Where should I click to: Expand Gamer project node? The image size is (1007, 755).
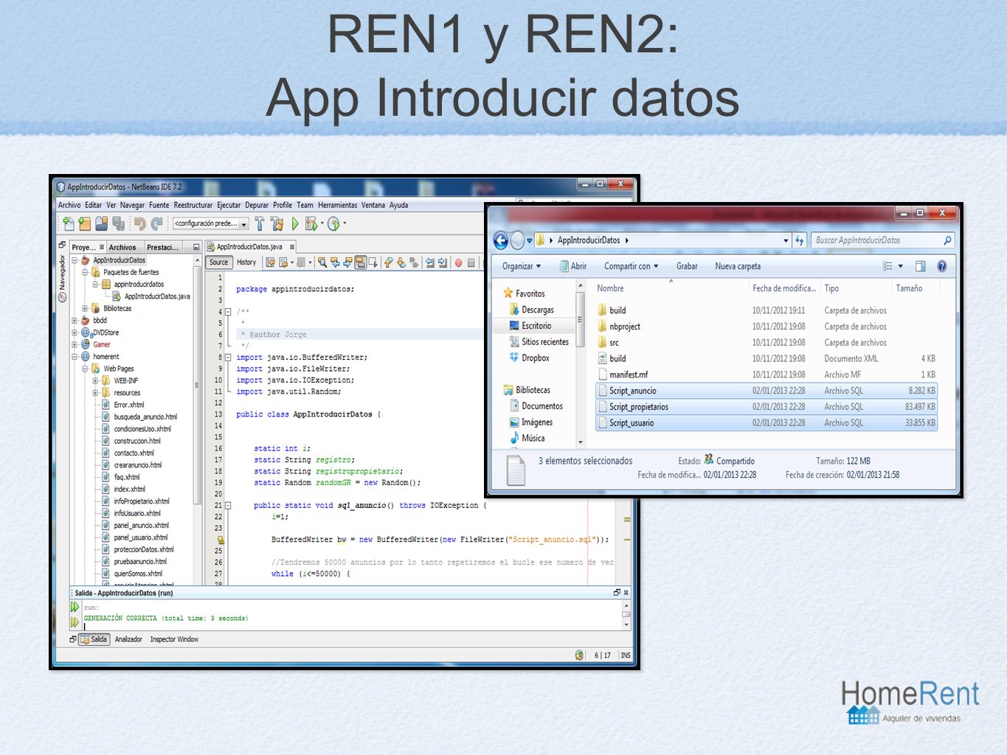75,344
